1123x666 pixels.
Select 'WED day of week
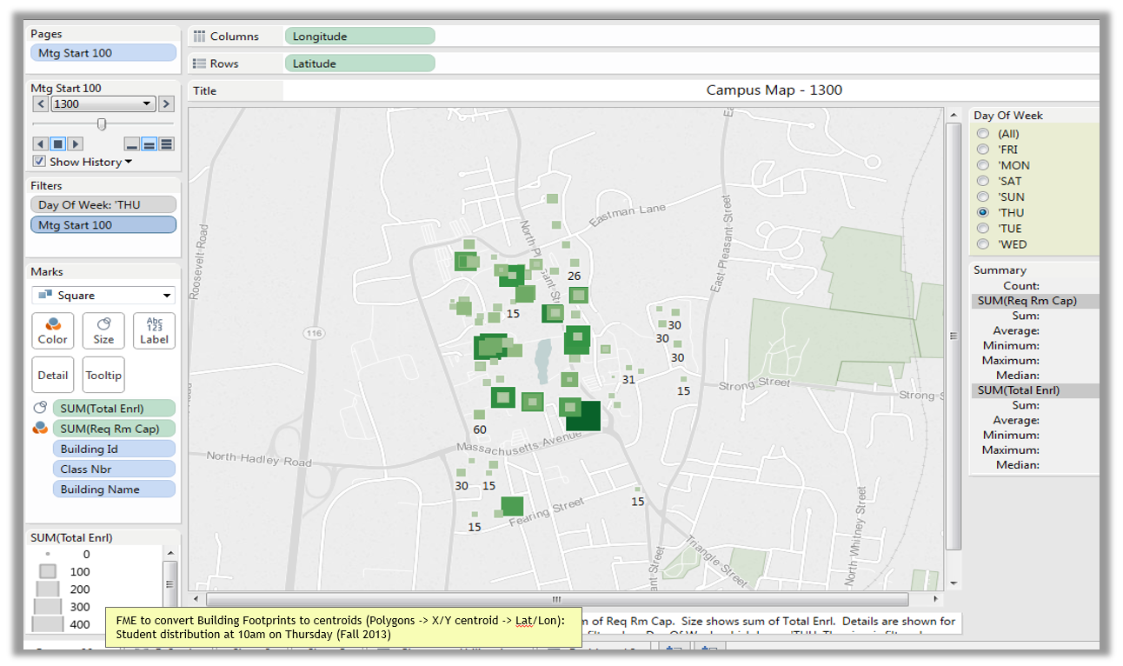click(x=983, y=244)
